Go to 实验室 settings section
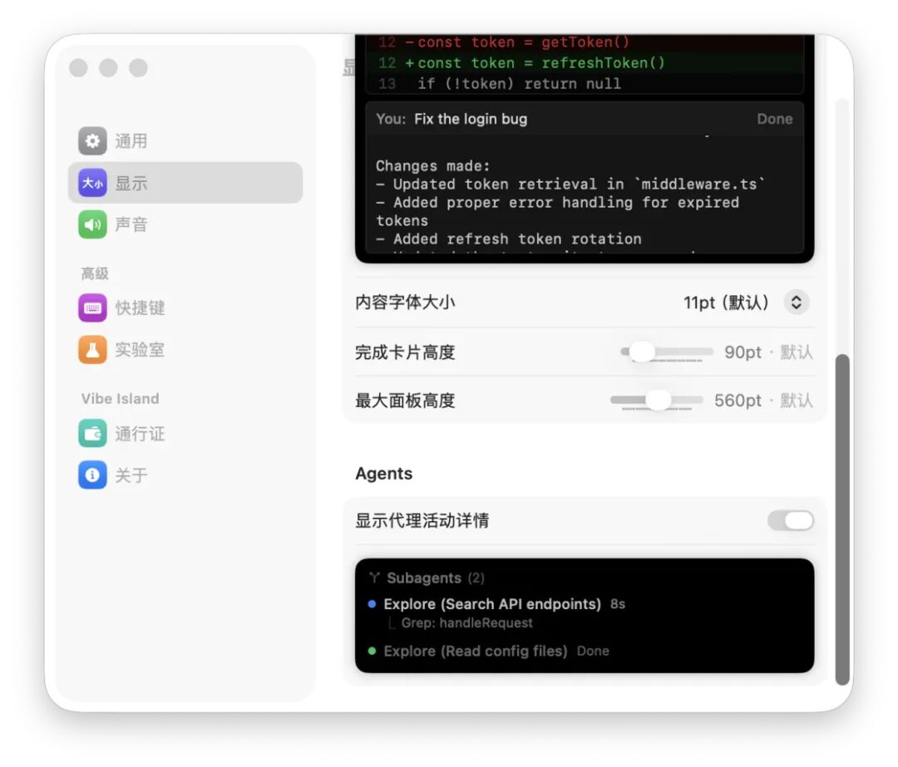 [x=185, y=350]
